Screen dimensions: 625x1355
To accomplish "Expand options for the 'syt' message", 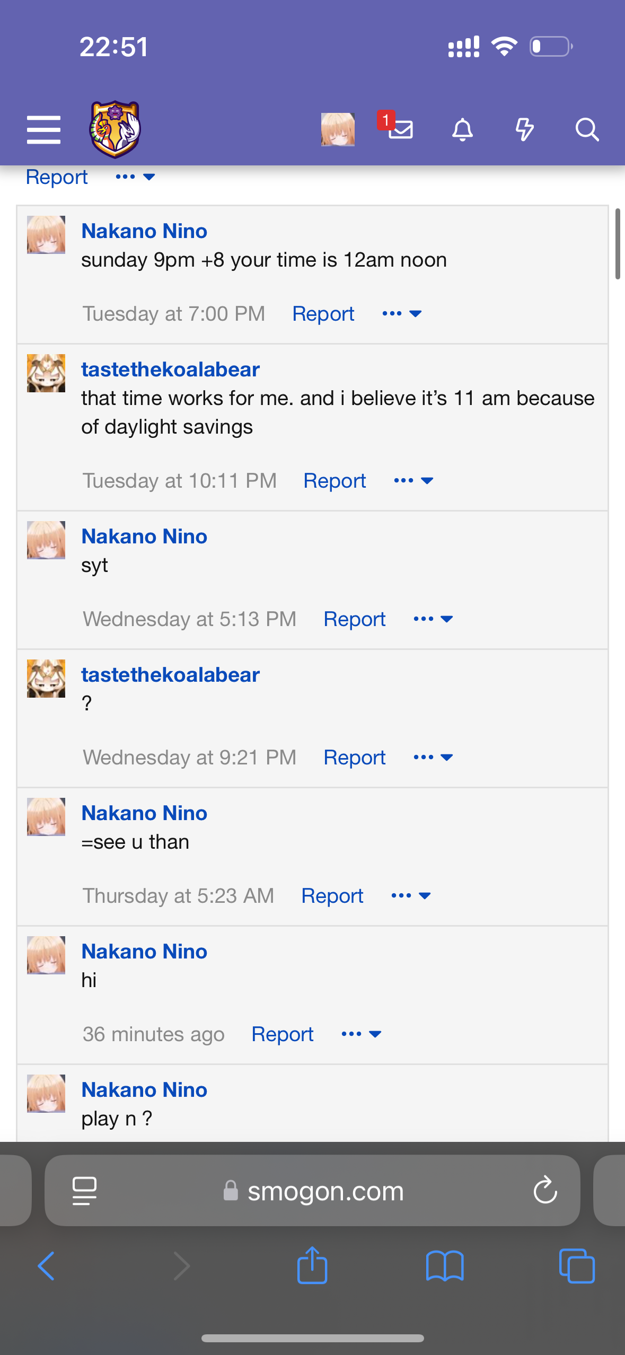I will [x=433, y=619].
